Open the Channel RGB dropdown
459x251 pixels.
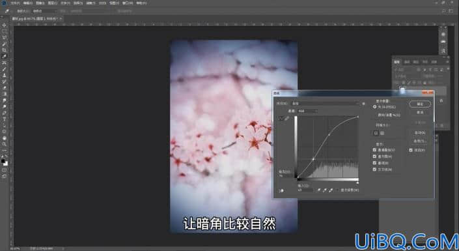tap(307, 111)
